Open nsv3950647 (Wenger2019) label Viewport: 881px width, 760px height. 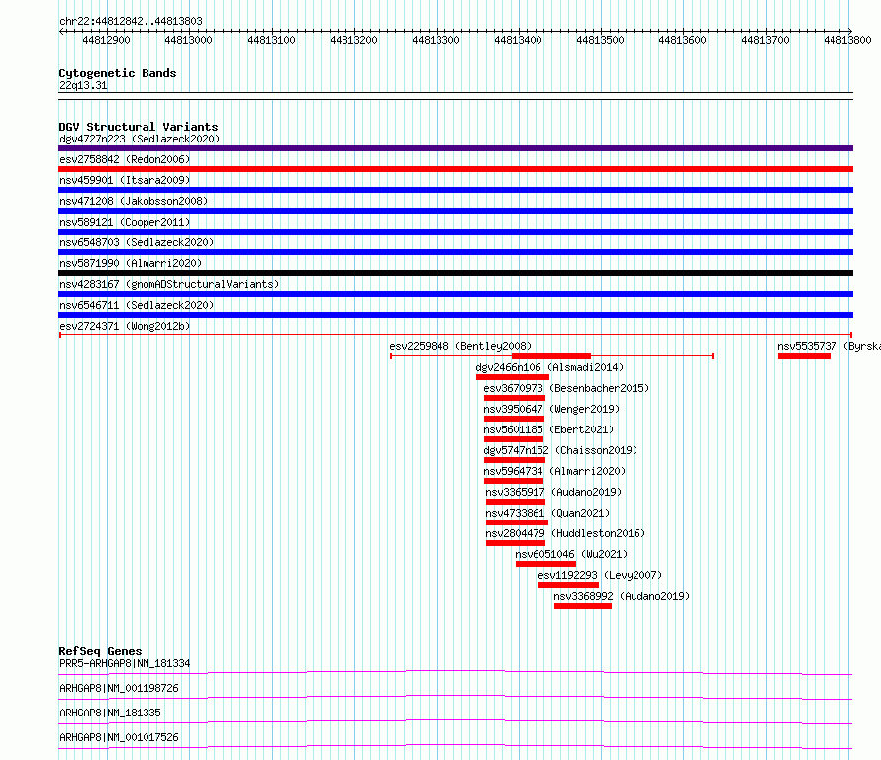click(x=551, y=409)
